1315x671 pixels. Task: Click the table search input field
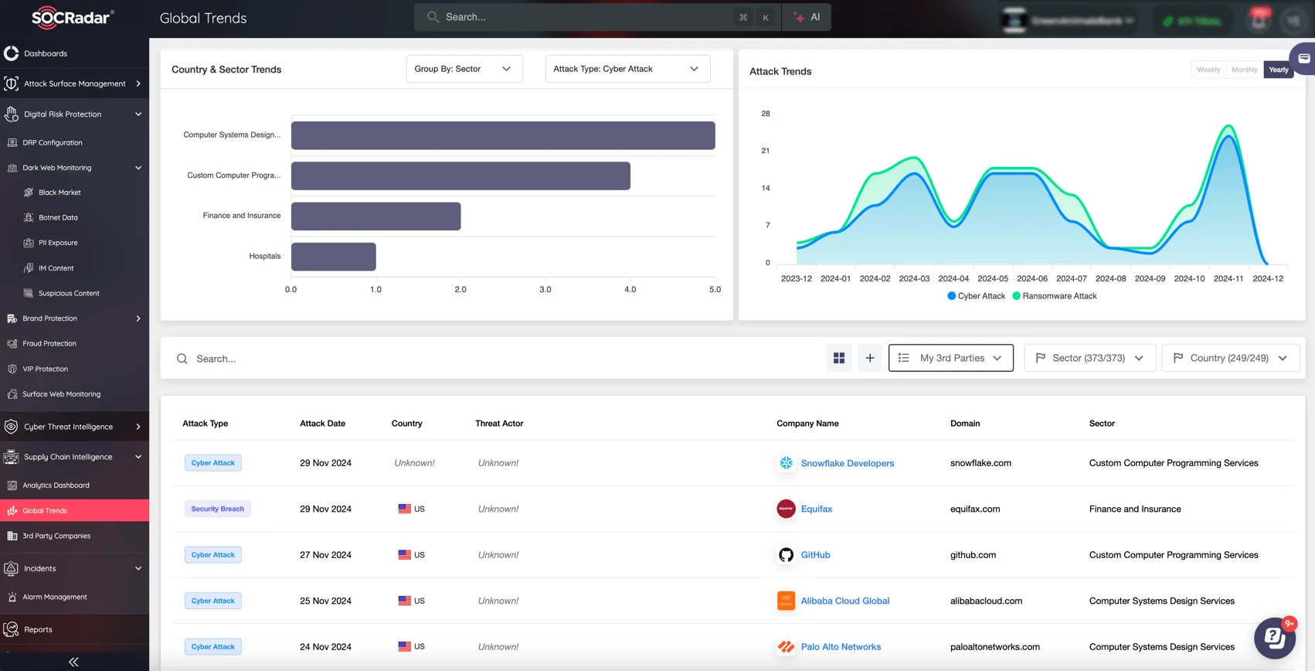(x=494, y=359)
